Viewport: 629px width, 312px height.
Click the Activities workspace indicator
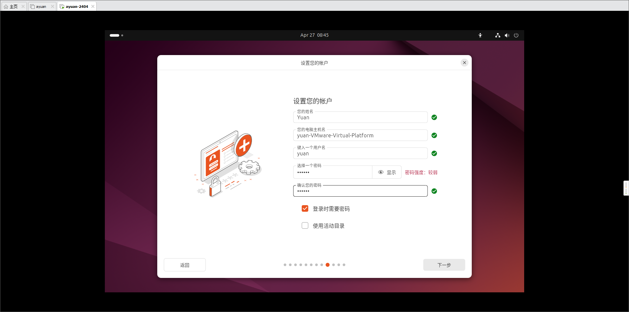pyautogui.click(x=116, y=35)
